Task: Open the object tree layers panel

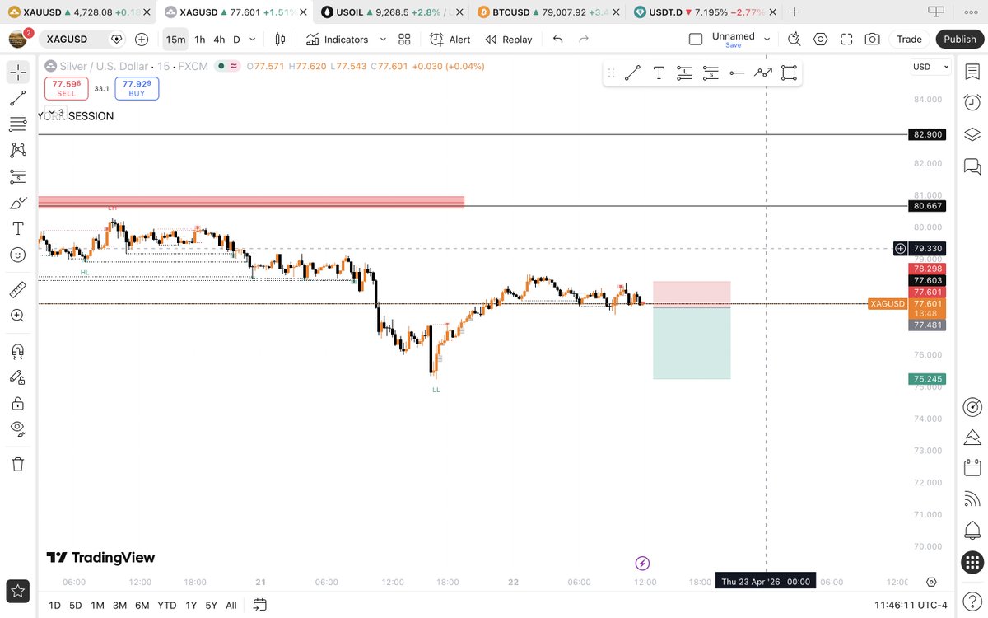Action: 972,134
